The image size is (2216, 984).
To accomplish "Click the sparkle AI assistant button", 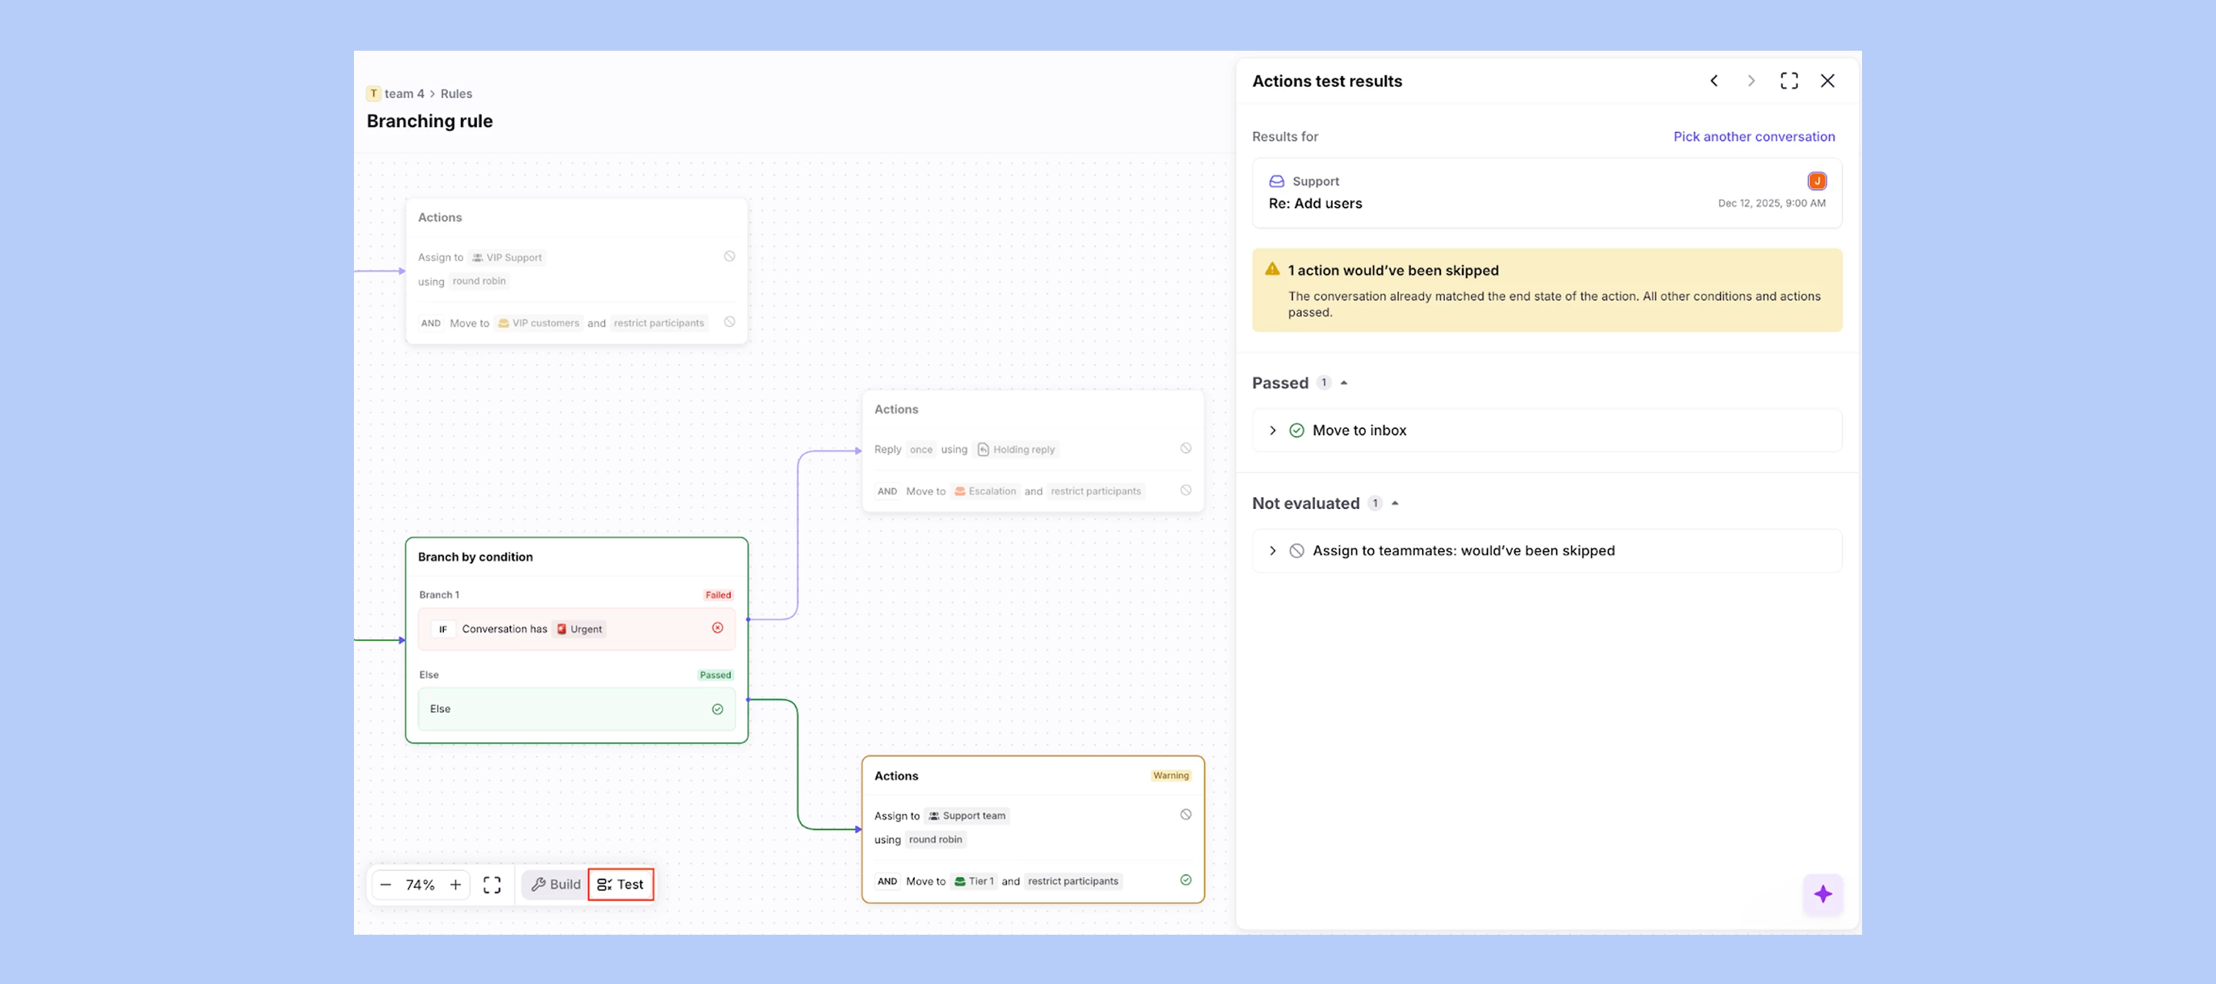I will click(x=1822, y=894).
